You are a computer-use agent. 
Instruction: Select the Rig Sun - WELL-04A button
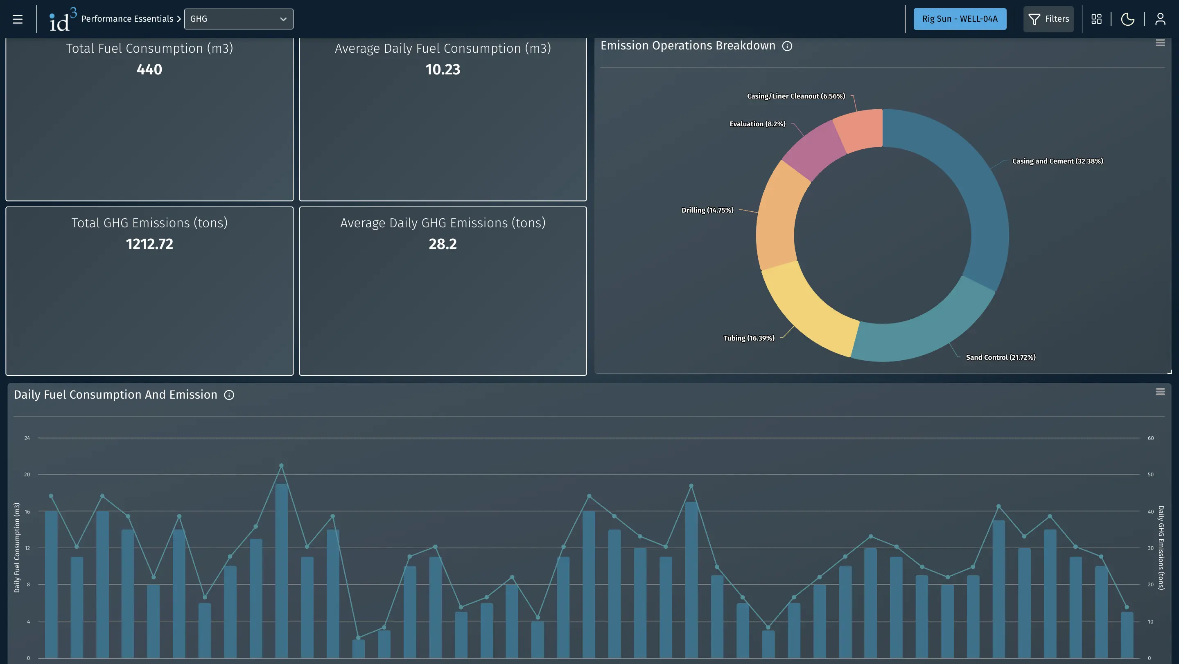point(960,19)
